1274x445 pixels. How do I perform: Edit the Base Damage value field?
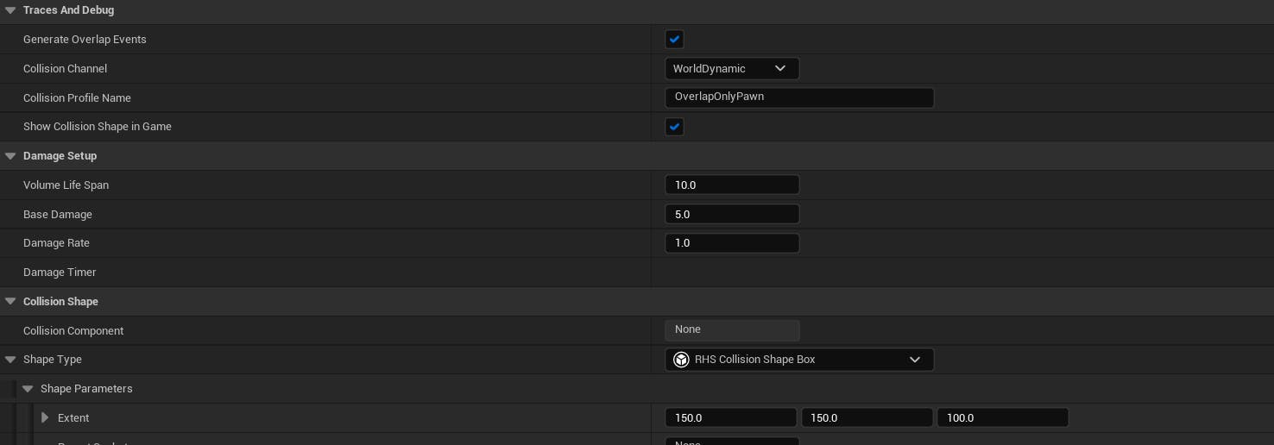(732, 215)
